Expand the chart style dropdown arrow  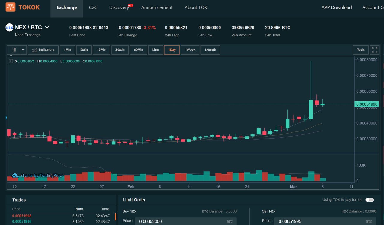coord(23,50)
